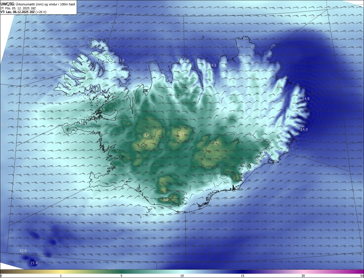Click the 5.6 value label on the map

[67, 130]
